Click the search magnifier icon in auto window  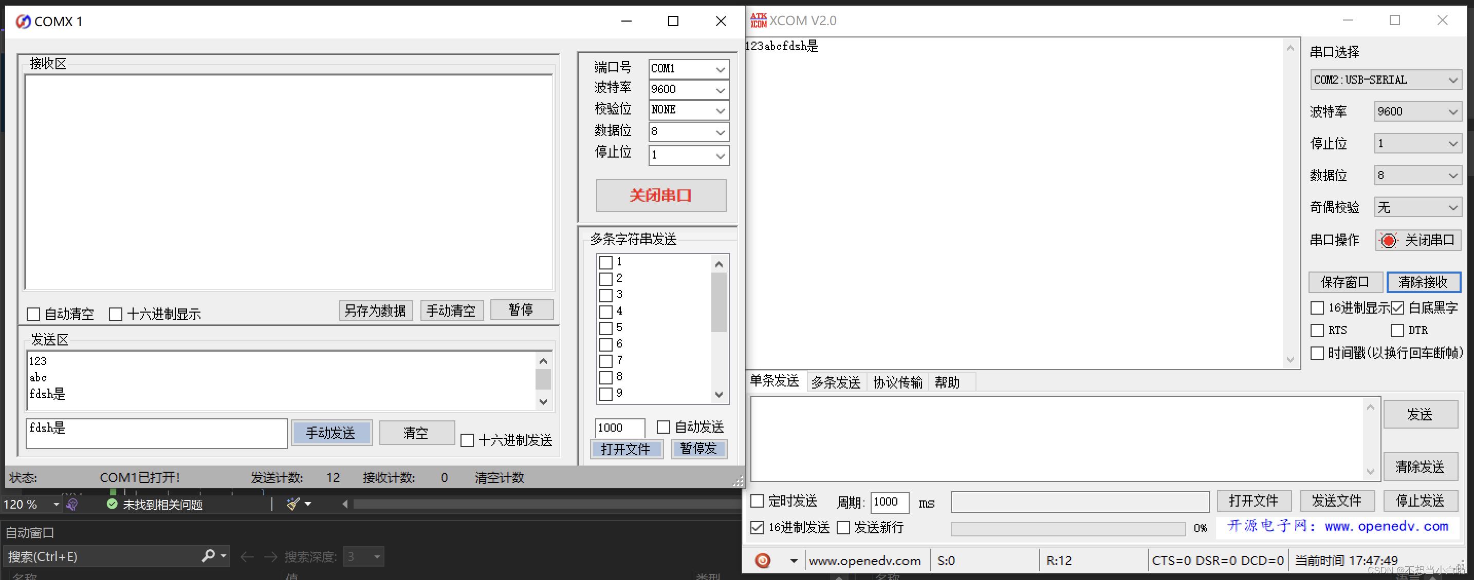[x=208, y=556]
